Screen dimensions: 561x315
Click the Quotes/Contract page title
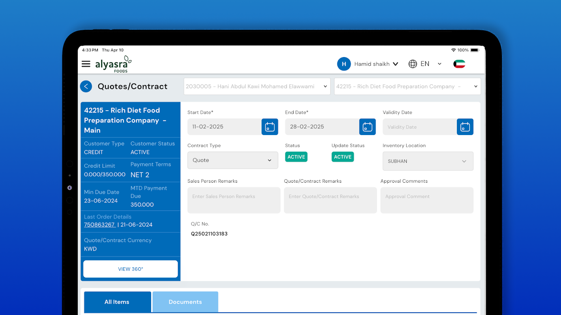coord(133,87)
